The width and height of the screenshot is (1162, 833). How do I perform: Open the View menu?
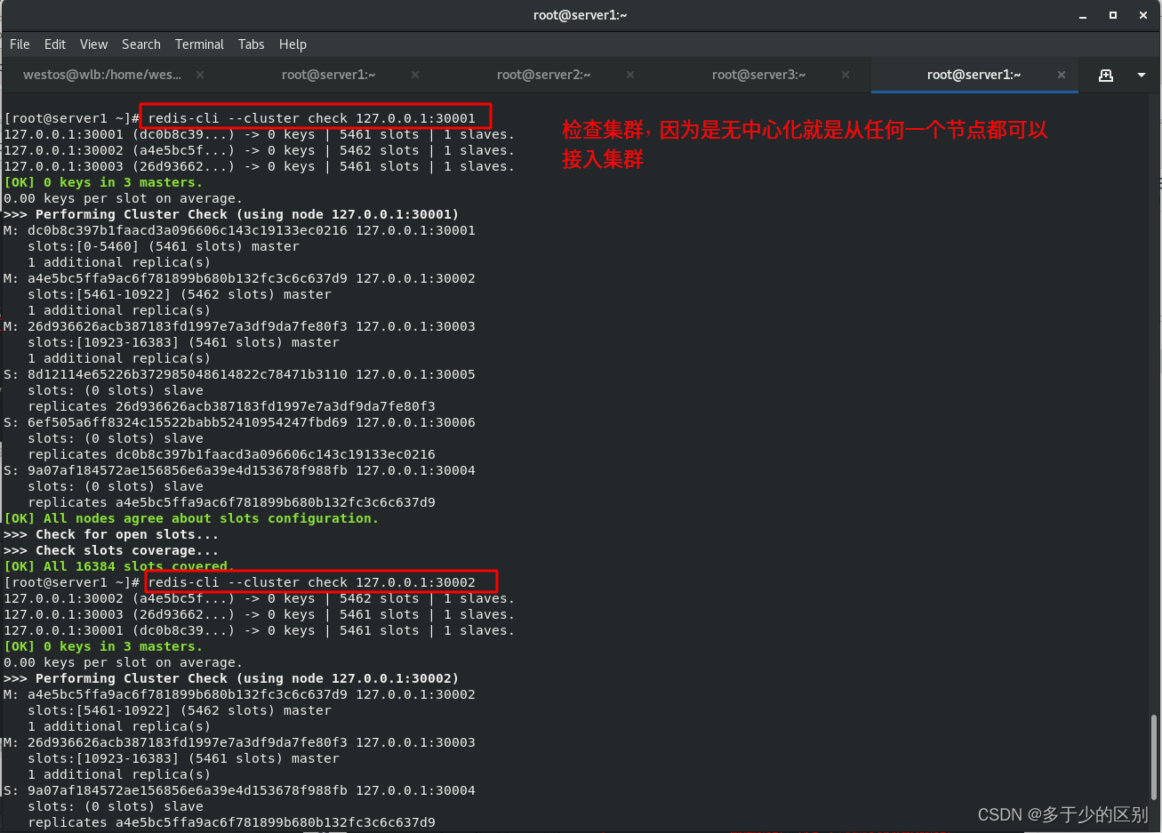click(x=93, y=44)
